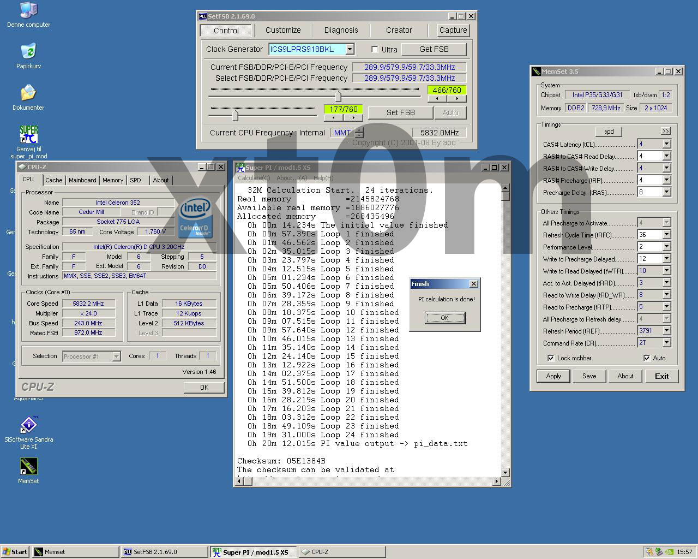Viewport: 698px width, 559px height.
Task: Click the Super PI horizontal scrollbar right arrow
Action: click(x=497, y=481)
